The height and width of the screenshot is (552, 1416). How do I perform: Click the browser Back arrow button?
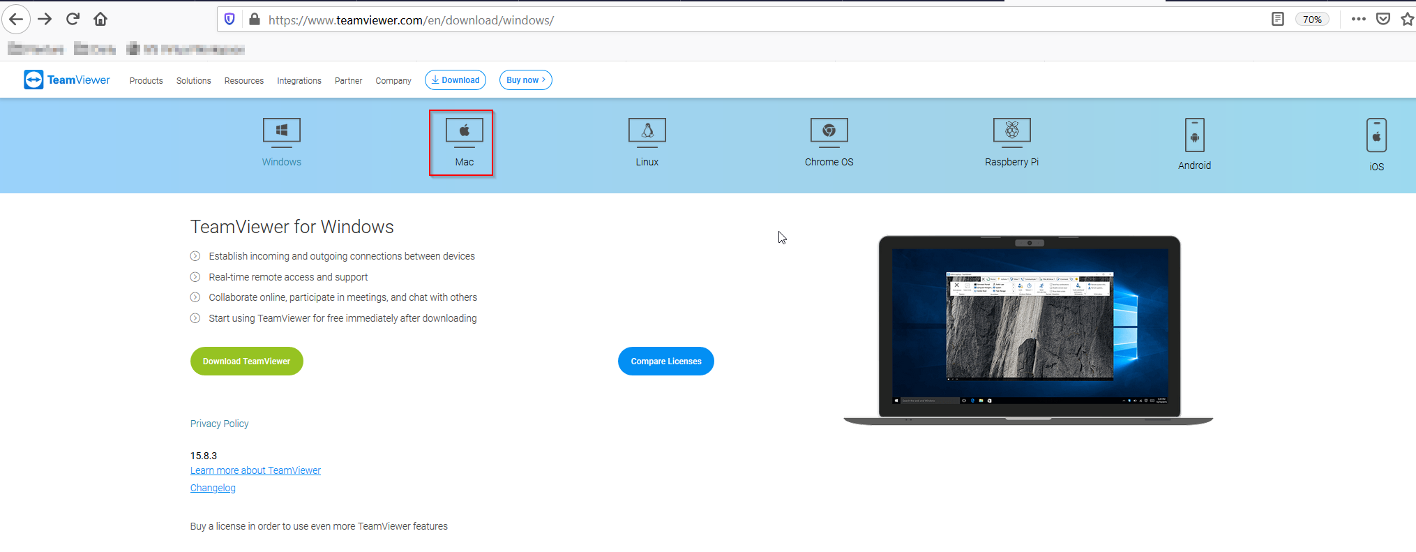pos(16,20)
